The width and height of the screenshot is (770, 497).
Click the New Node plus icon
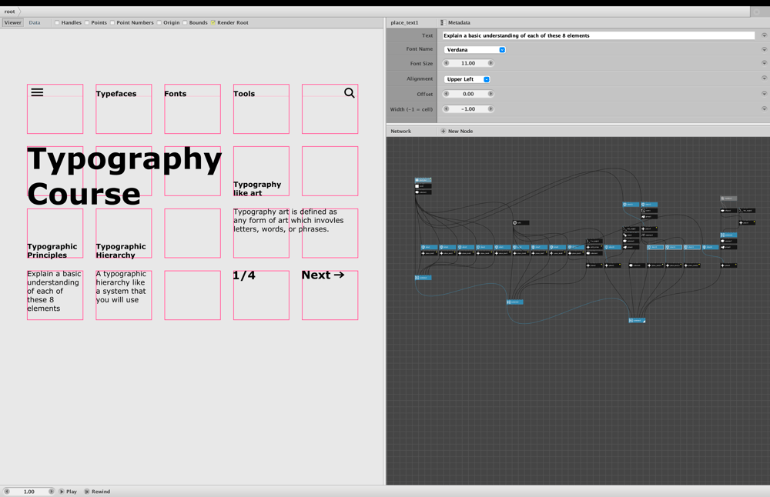pyautogui.click(x=443, y=131)
